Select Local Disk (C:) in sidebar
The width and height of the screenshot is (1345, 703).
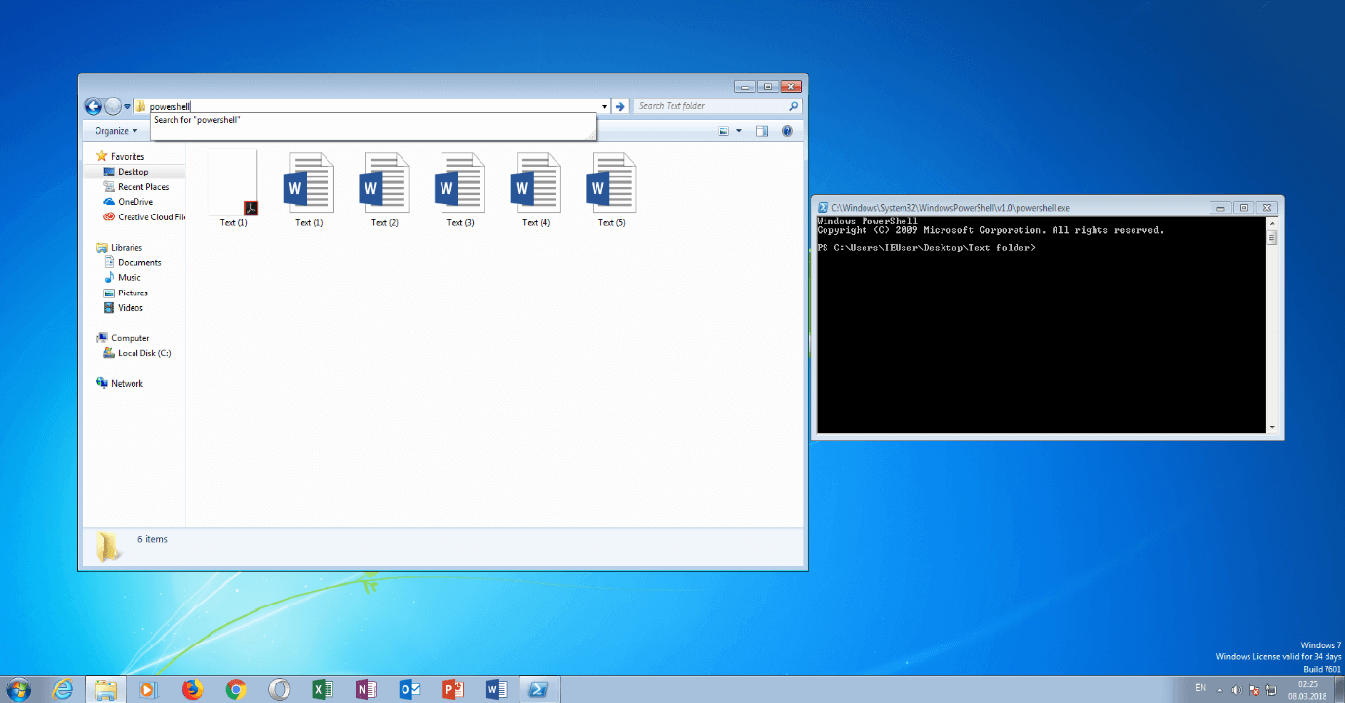[x=143, y=353]
